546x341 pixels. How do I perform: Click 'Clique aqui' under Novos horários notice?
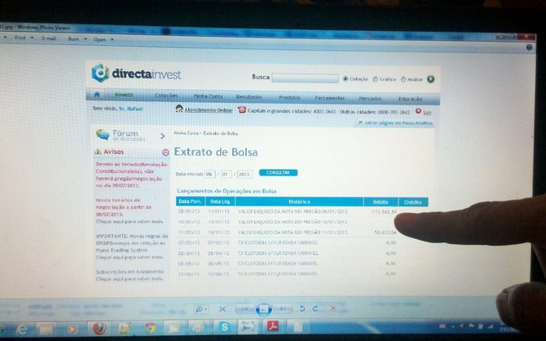pos(130,221)
